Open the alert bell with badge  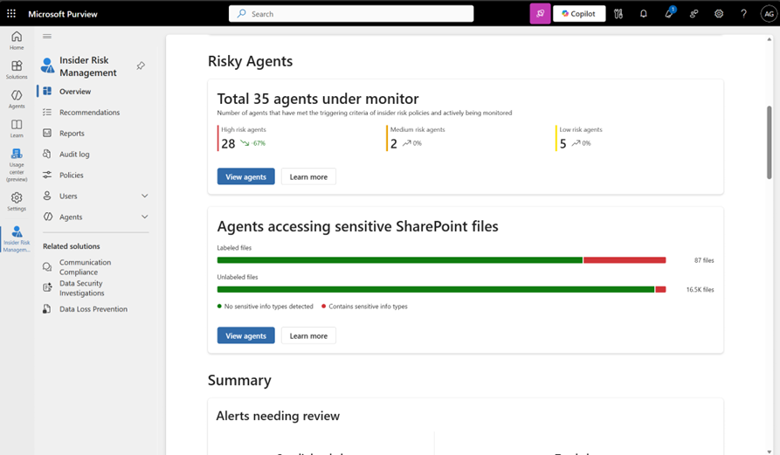[668, 13]
